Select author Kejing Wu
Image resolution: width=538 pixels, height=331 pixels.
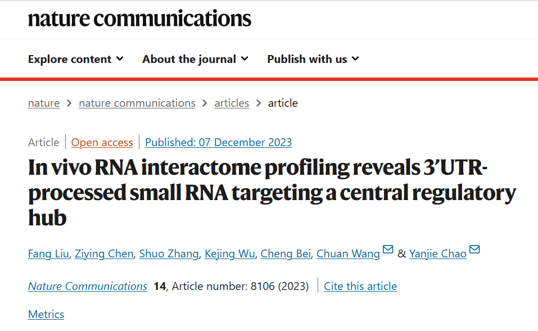coord(230,253)
